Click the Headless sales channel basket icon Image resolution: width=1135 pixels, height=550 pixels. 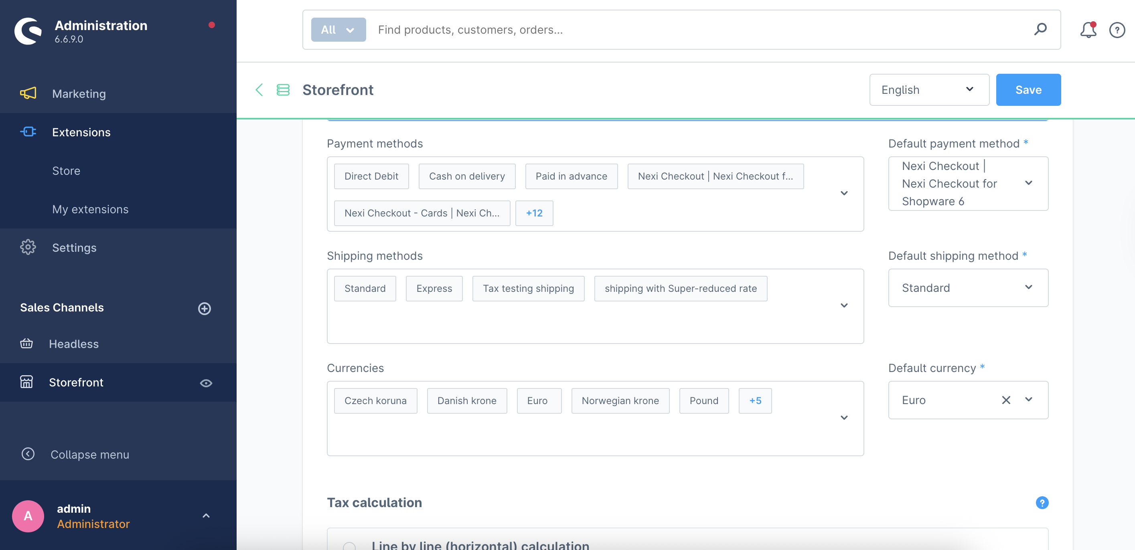pyautogui.click(x=26, y=344)
